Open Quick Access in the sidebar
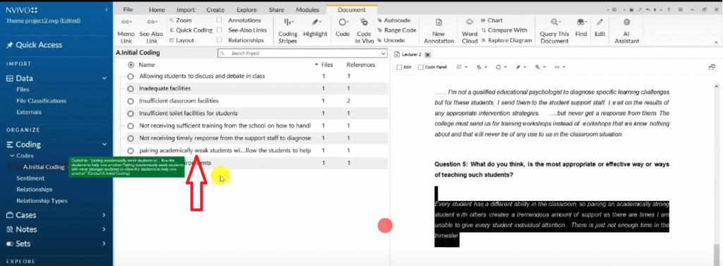The width and height of the screenshot is (723, 266). point(34,44)
